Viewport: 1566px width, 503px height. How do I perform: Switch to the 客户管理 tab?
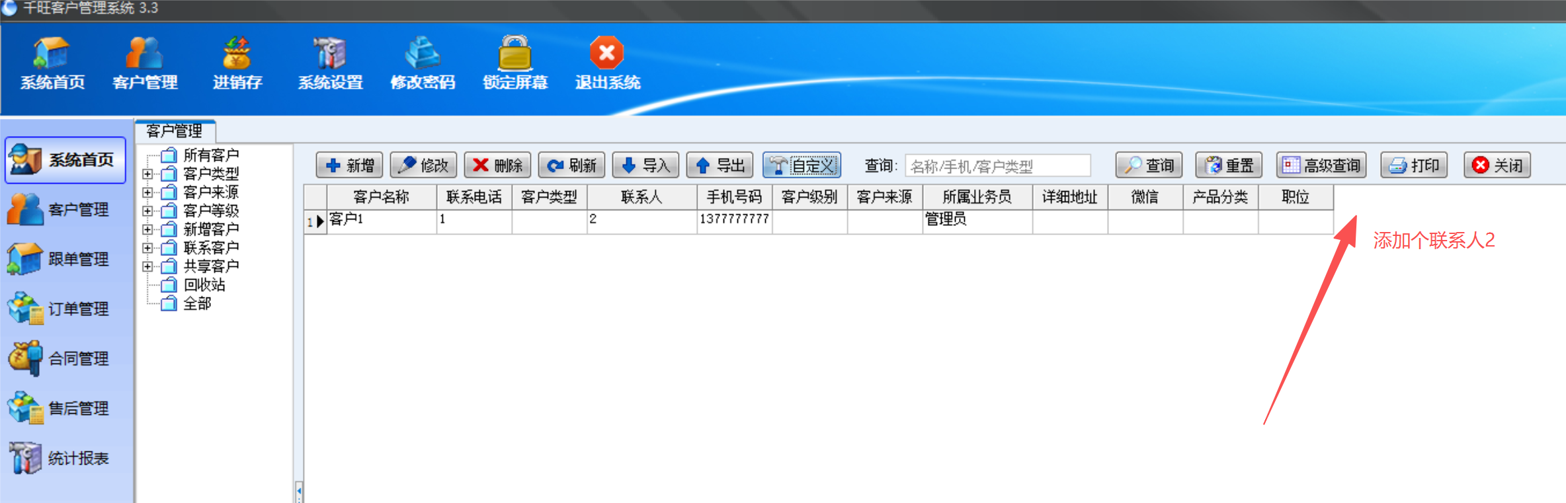coord(175,131)
